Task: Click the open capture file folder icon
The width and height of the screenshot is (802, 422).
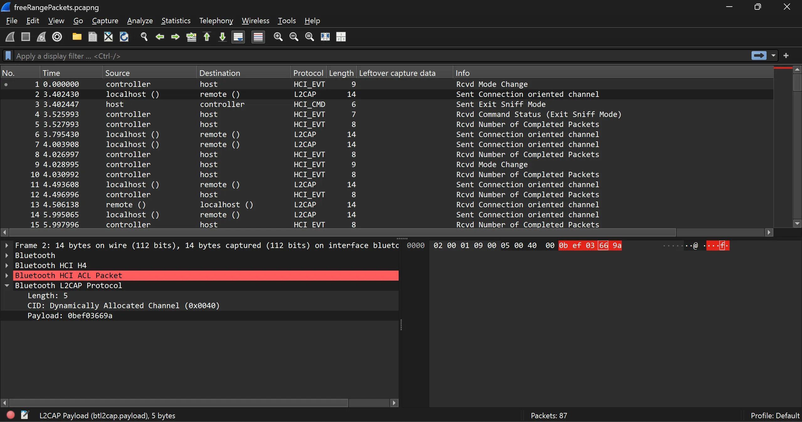Action: [x=77, y=37]
